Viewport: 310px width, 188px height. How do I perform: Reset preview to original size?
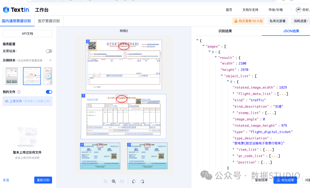pos(122,181)
